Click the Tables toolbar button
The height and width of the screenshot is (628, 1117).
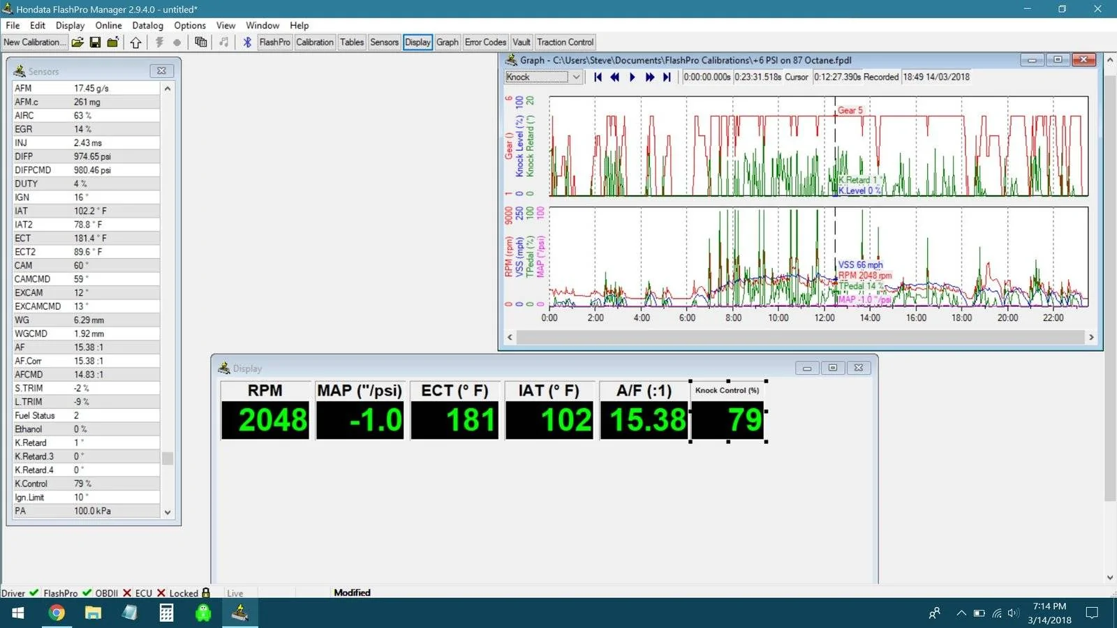[352, 43]
